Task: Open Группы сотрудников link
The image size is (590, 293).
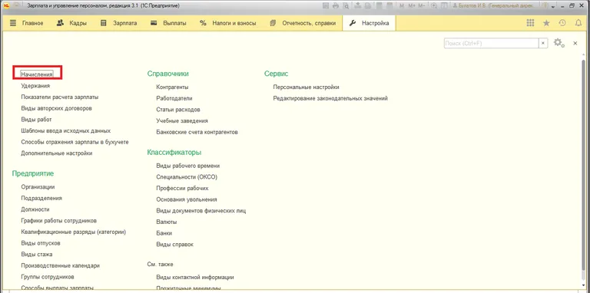Action: (48, 277)
